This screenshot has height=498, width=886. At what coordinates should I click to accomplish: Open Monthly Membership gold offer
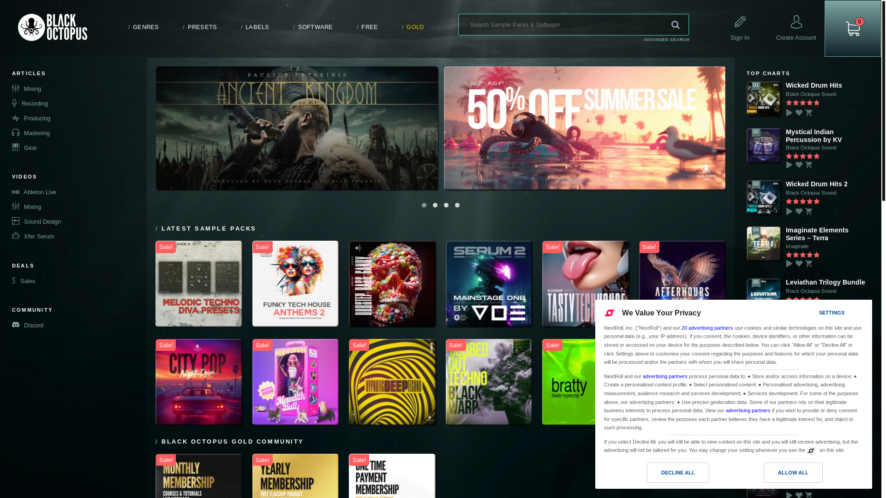tap(199, 476)
